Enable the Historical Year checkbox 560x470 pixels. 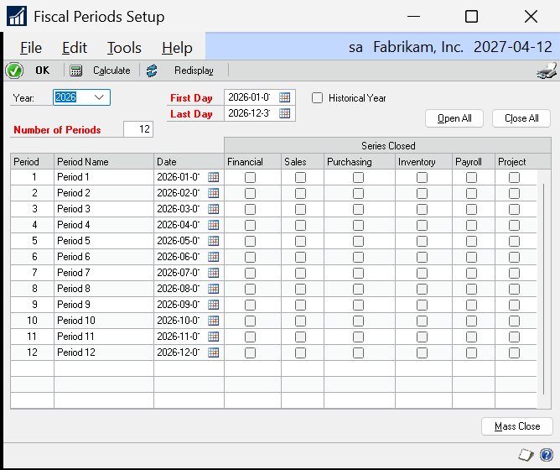click(318, 98)
